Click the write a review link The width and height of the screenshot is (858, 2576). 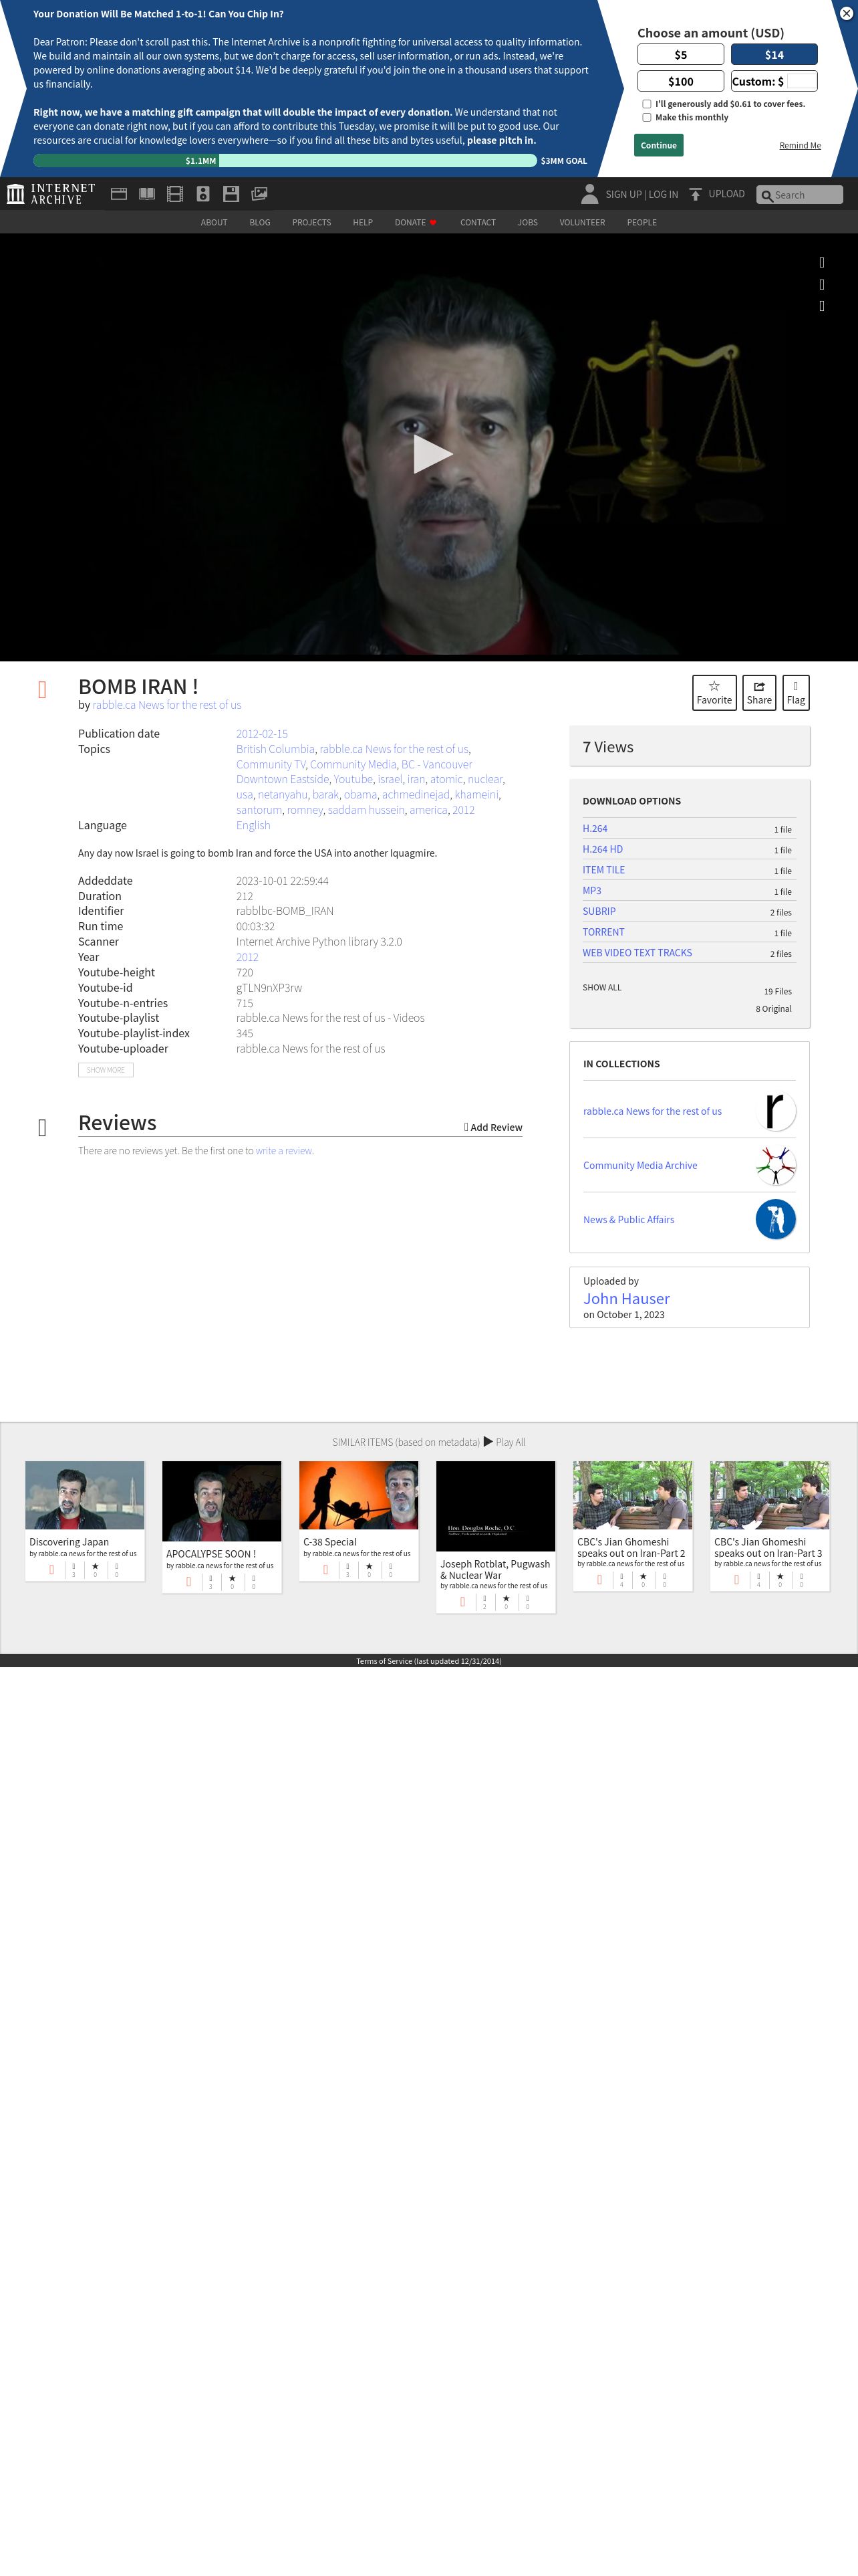(x=284, y=1151)
